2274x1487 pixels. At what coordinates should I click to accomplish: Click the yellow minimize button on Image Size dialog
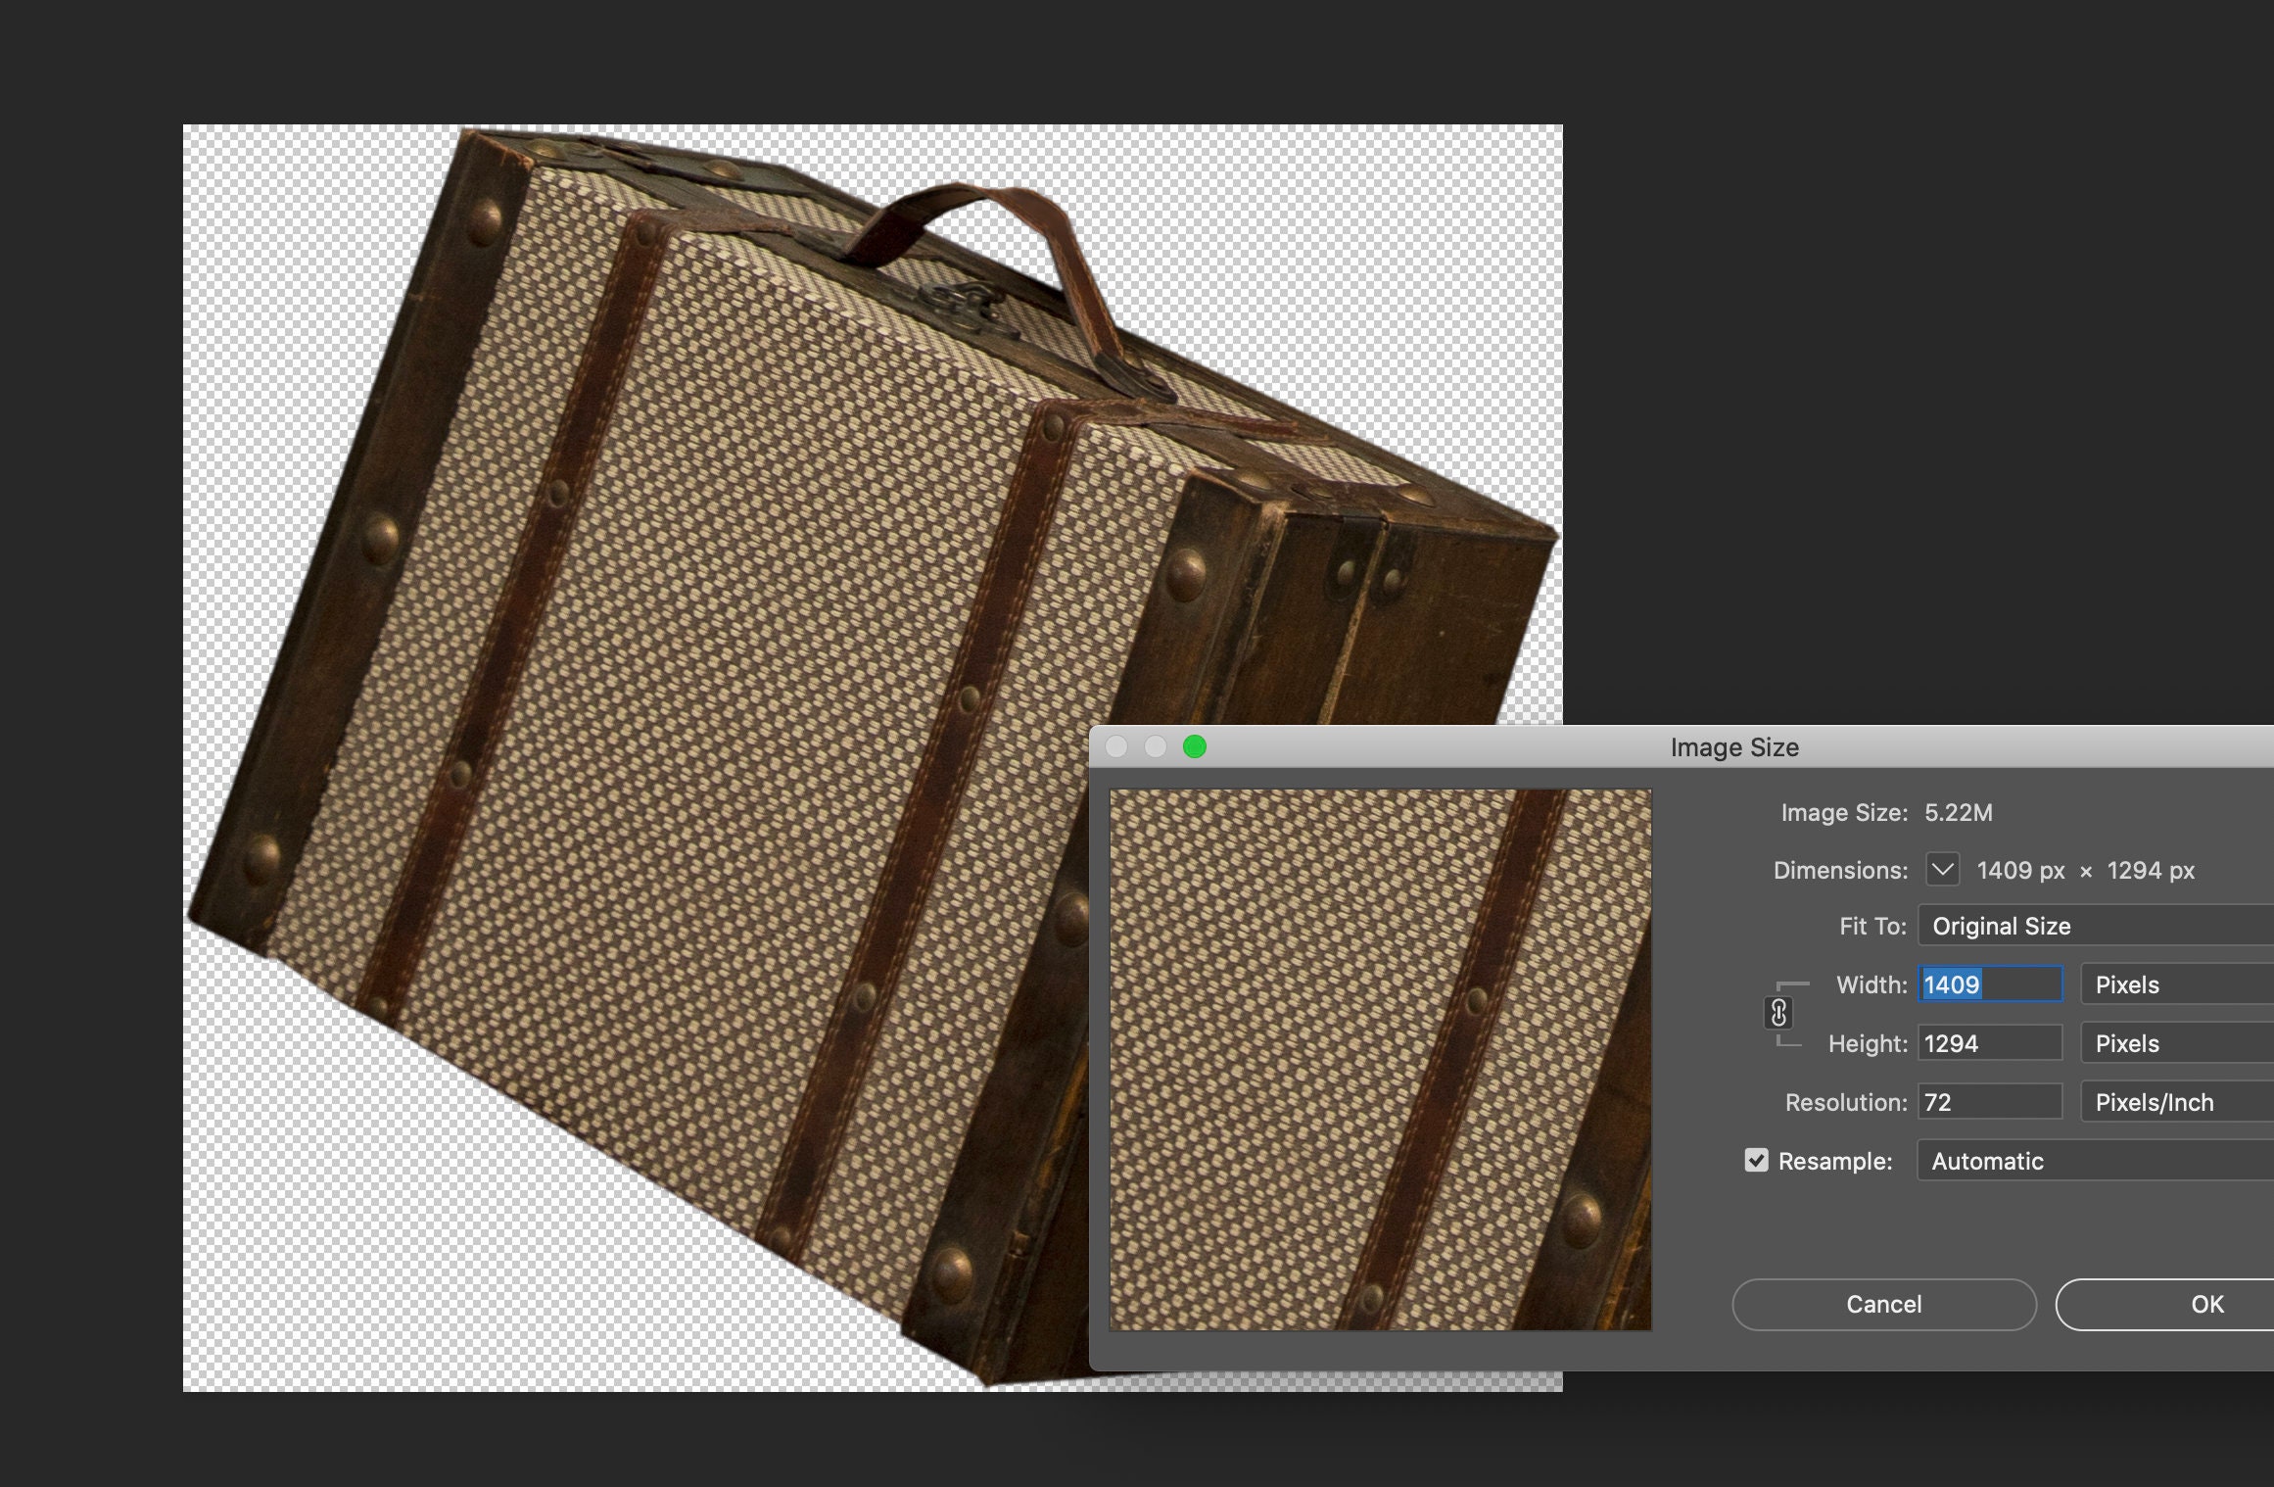[1156, 745]
